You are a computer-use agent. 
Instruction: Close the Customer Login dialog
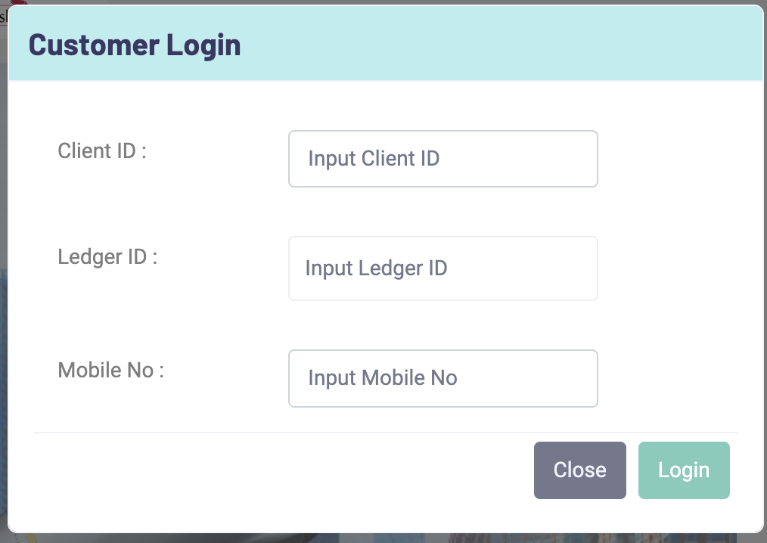click(579, 470)
